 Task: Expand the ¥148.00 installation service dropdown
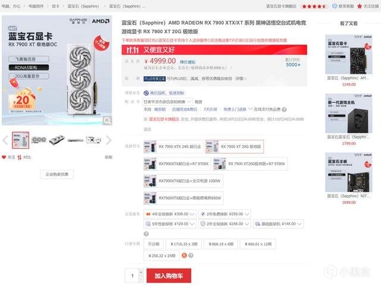click(x=279, y=224)
